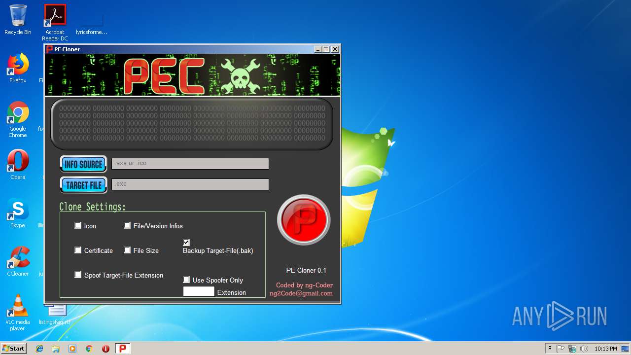Focus the .exe or .ico source path field

(x=190, y=164)
